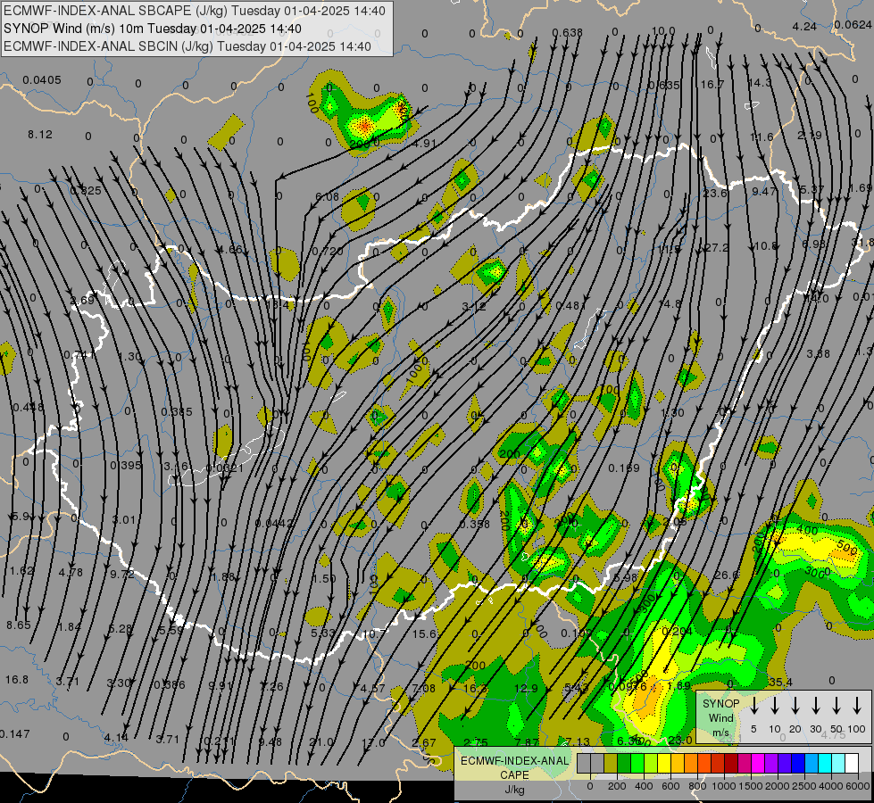Click the dark red CAPE legend swatch
Viewport: 874px width, 803px height.
tap(731, 763)
